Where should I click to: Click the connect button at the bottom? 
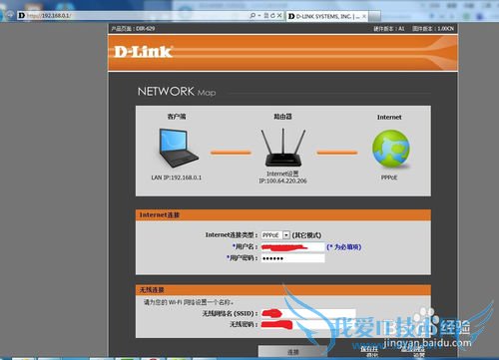pyautogui.click(x=292, y=352)
